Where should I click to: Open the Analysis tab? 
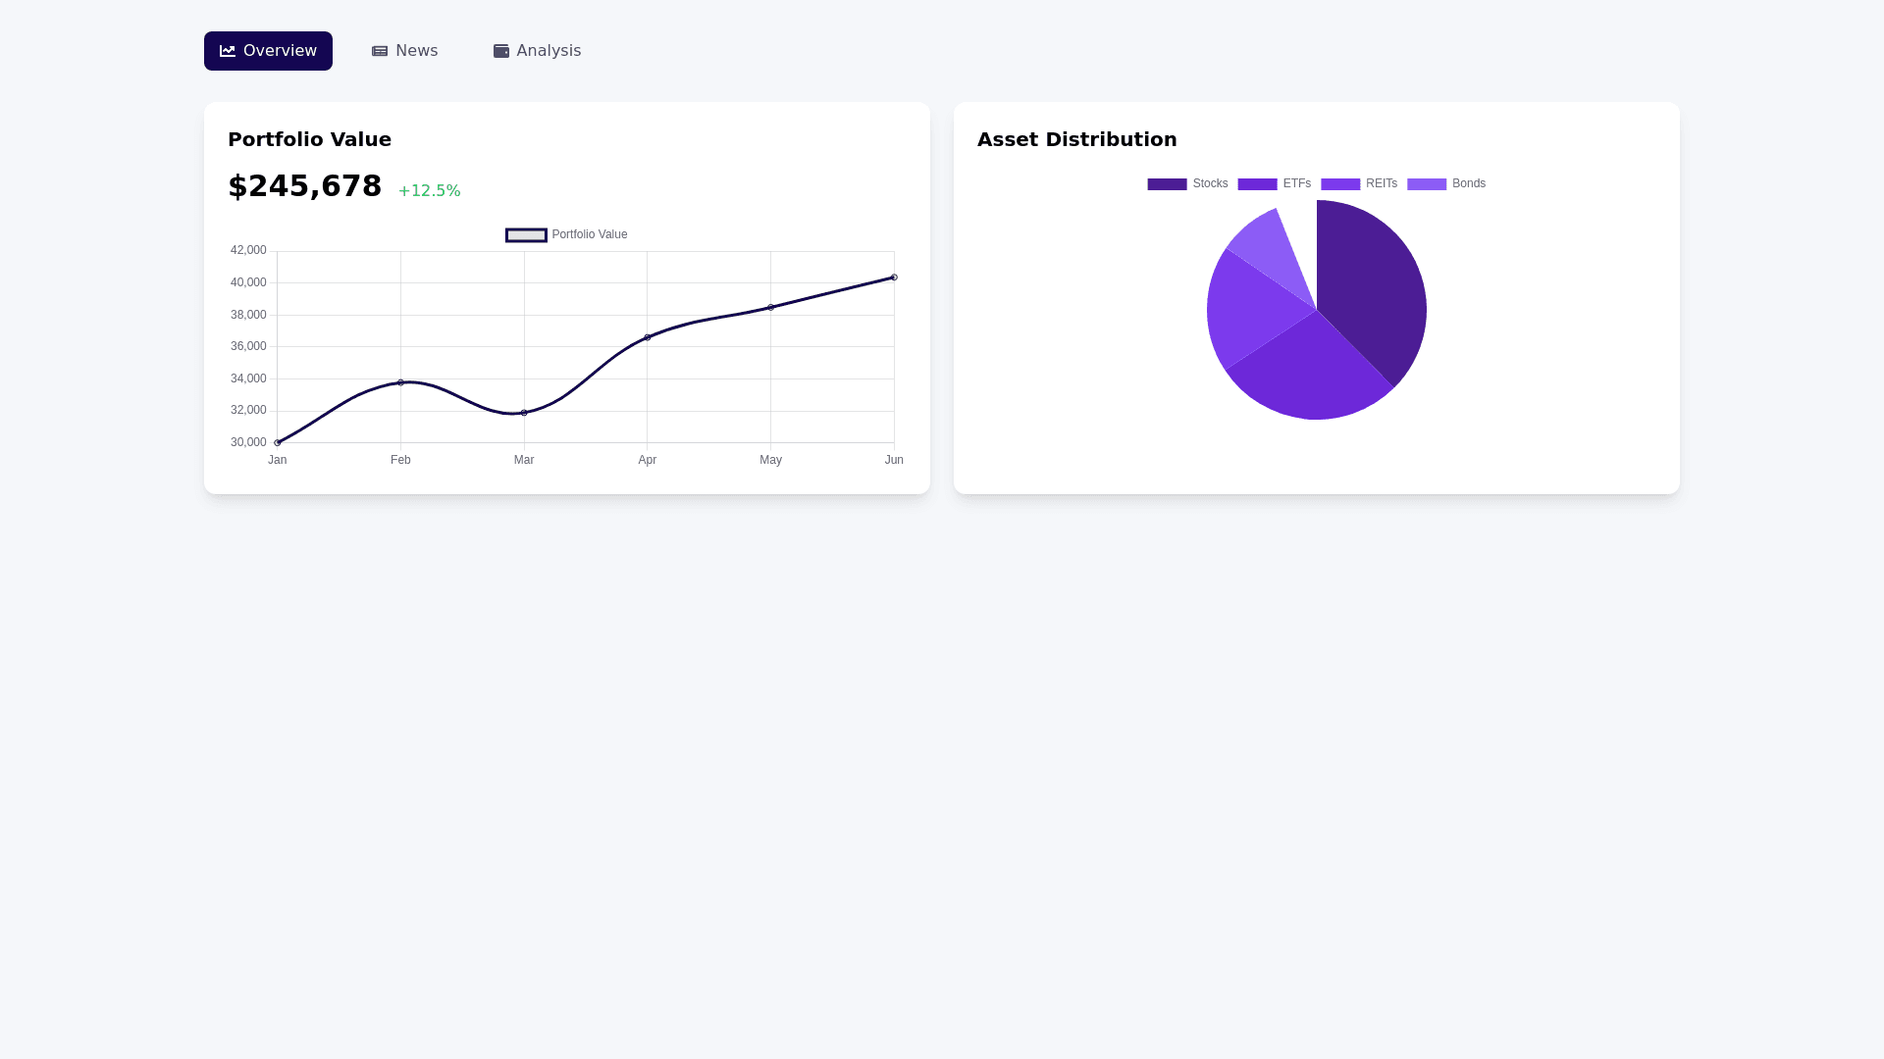coord(537,51)
